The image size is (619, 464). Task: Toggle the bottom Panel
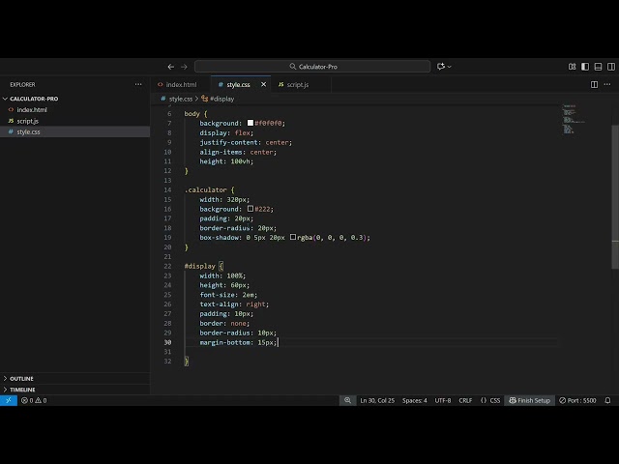(x=598, y=67)
